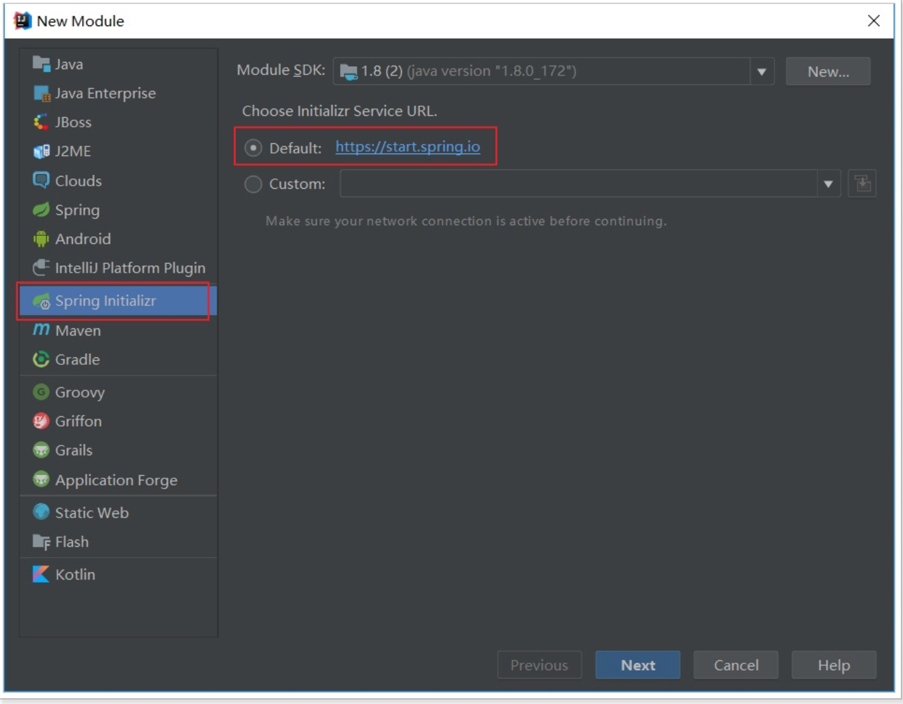Pick the Gradle module type
This screenshot has width=903, height=704.
click(118, 359)
